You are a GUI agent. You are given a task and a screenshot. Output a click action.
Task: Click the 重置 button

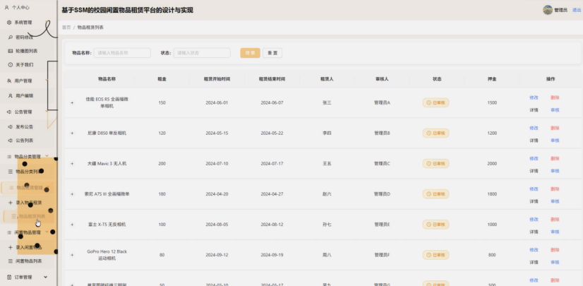pyautogui.click(x=272, y=53)
